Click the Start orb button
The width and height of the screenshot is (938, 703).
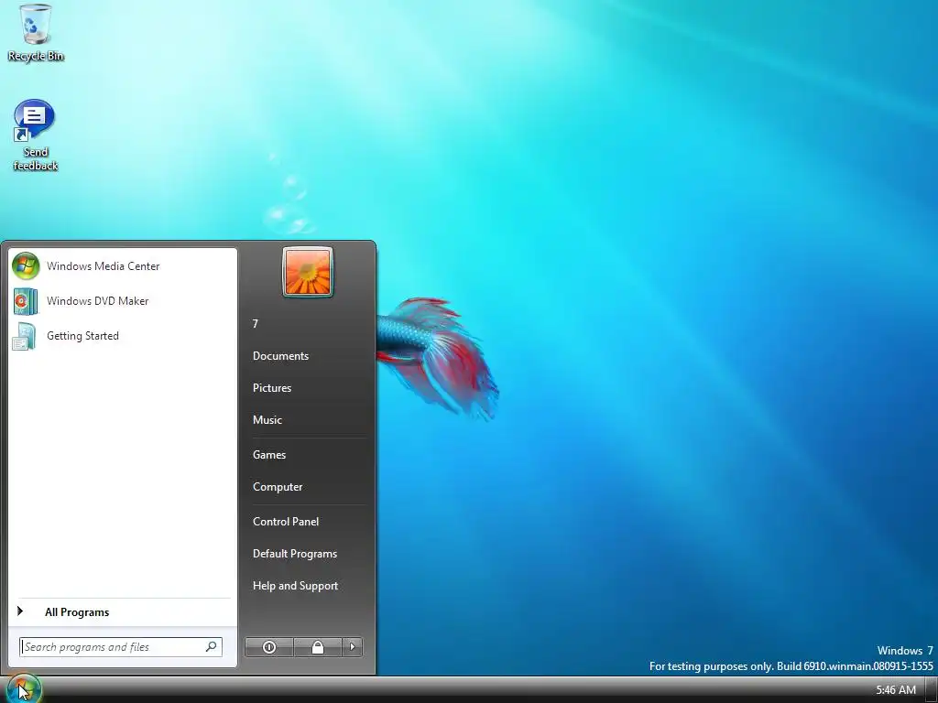25,689
